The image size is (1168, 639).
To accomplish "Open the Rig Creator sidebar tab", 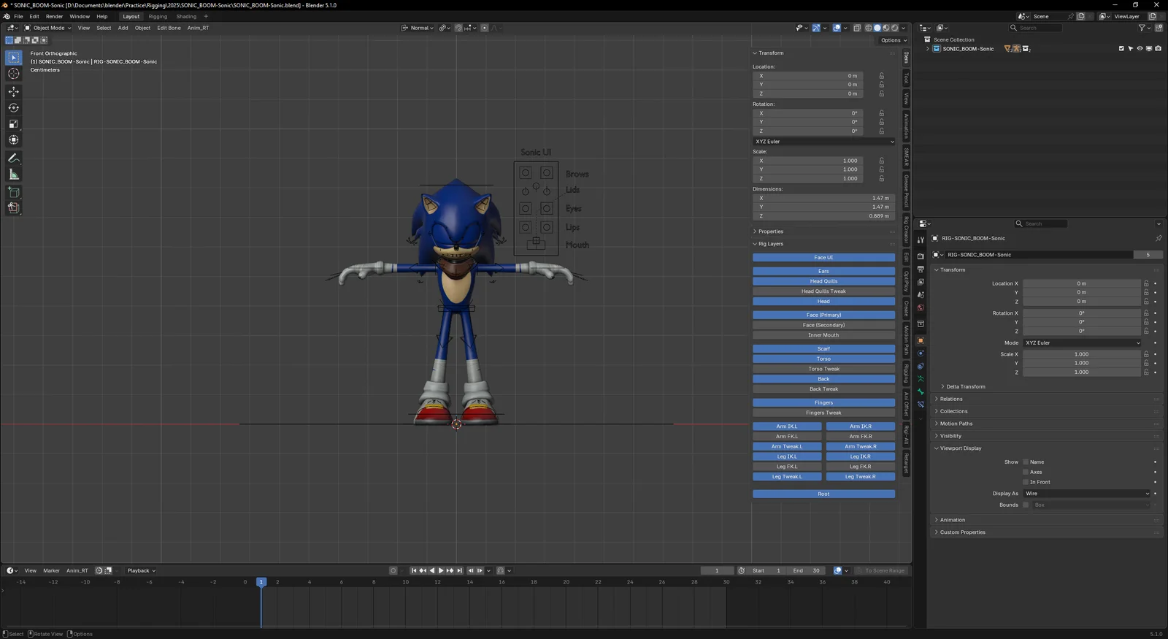I will tap(906, 229).
